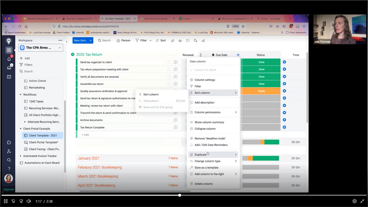Viewport: 368px width, 207px height.
Task: Click the row height icon in toolbar
Action: click(188, 41)
